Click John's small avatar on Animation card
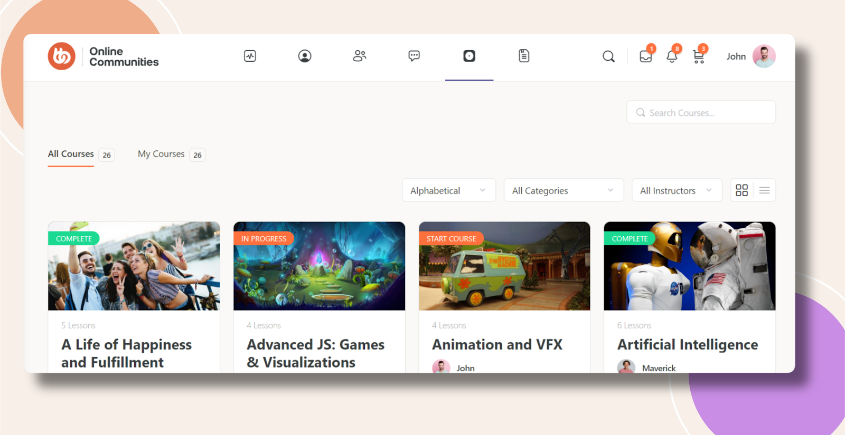This screenshot has width=845, height=435. coord(441,367)
